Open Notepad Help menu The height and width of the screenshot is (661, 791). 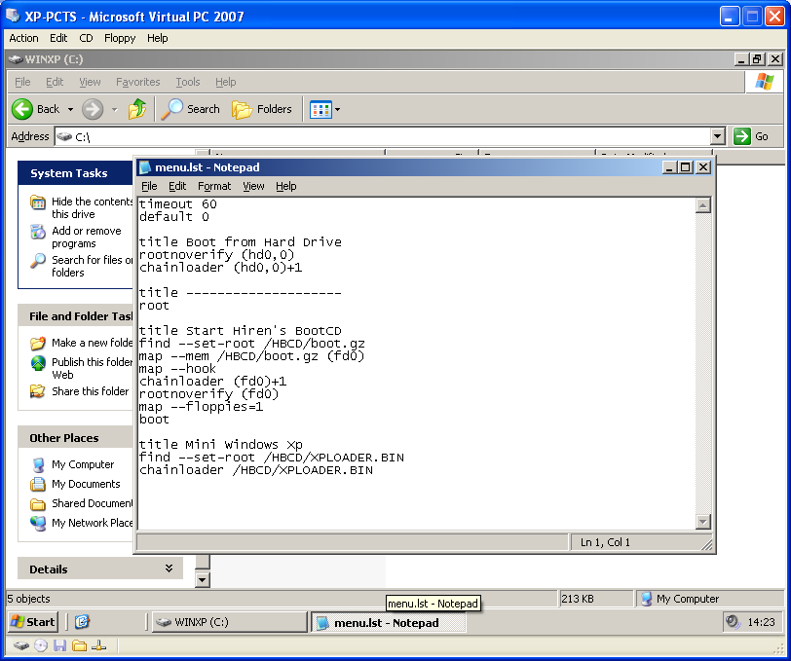286,186
